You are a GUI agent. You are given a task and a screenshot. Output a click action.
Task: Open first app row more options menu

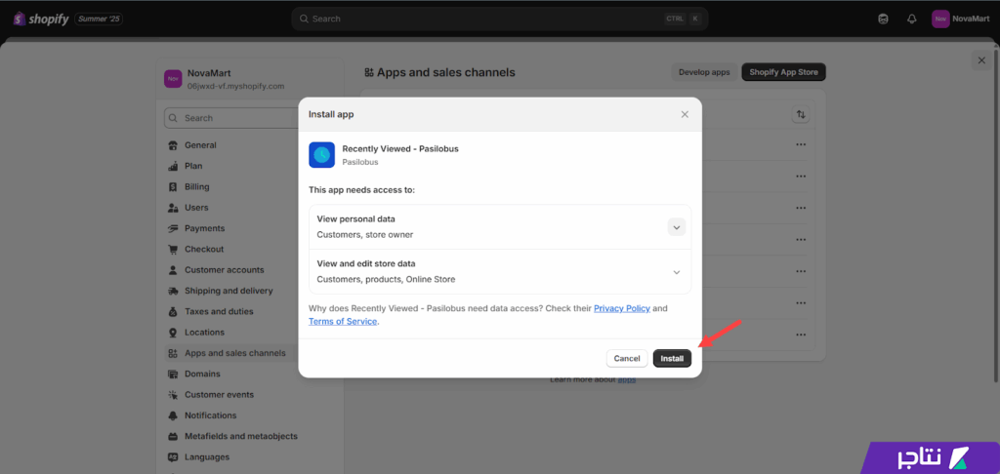point(801,144)
